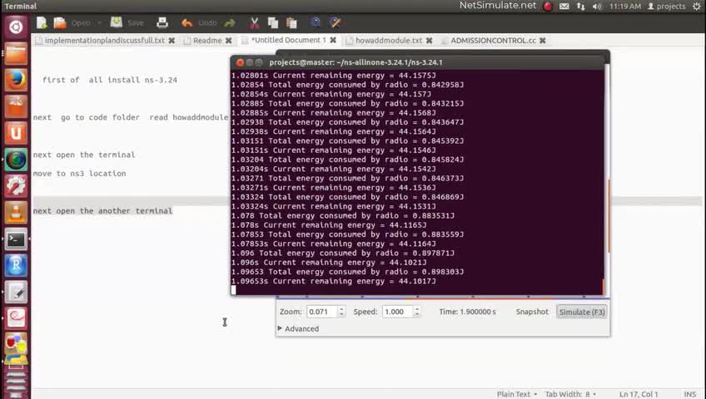This screenshot has width=706, height=399.
Task: Close the howaddmodule.txt tab
Action: coord(429,41)
